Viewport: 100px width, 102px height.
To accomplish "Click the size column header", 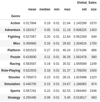I will pos(94,9).
